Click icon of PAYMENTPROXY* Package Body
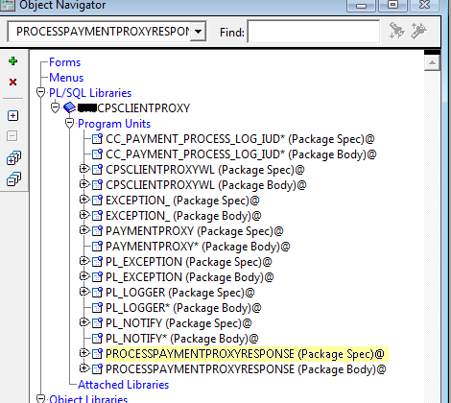This screenshot has height=403, width=451. pyautogui.click(x=97, y=247)
